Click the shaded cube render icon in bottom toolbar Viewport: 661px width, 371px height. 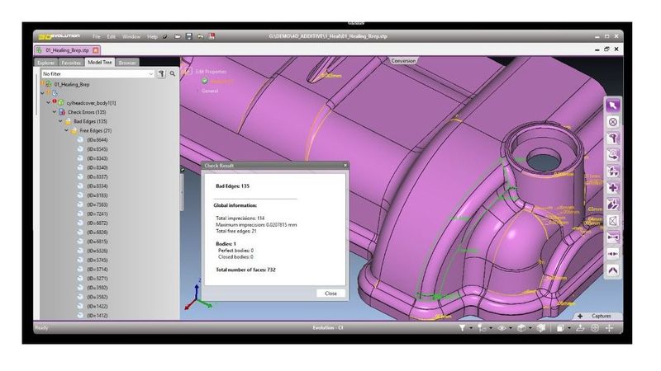(x=541, y=327)
